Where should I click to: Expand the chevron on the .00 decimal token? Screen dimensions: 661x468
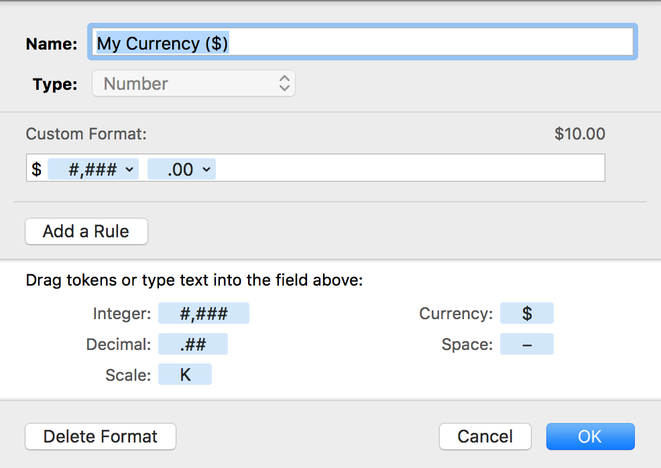coord(206,170)
